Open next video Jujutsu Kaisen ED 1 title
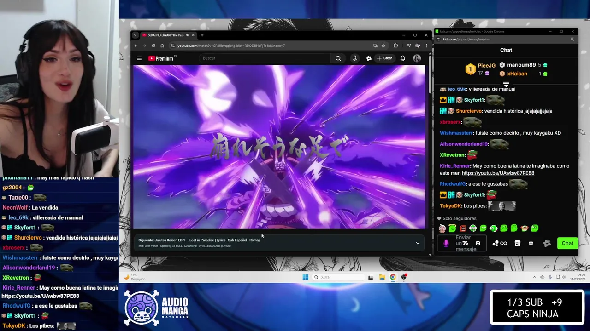This screenshot has height=331, width=590. pos(207,240)
